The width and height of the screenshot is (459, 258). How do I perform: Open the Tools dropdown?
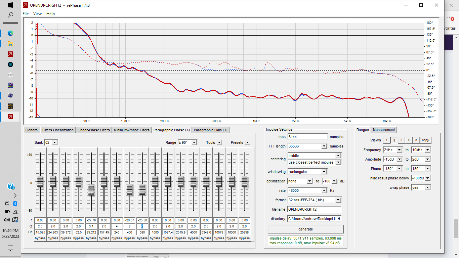point(219,142)
